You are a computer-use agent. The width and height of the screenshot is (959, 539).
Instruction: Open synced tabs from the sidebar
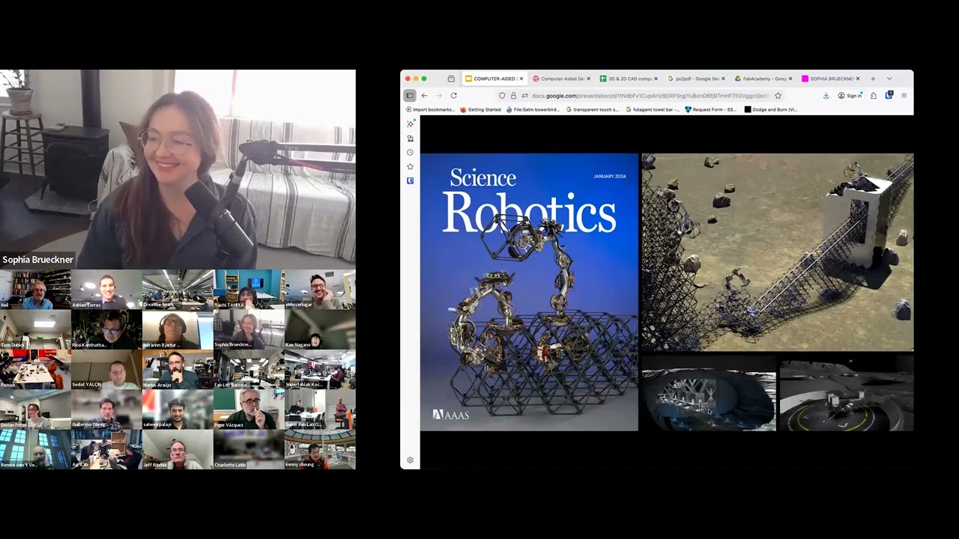(x=410, y=138)
